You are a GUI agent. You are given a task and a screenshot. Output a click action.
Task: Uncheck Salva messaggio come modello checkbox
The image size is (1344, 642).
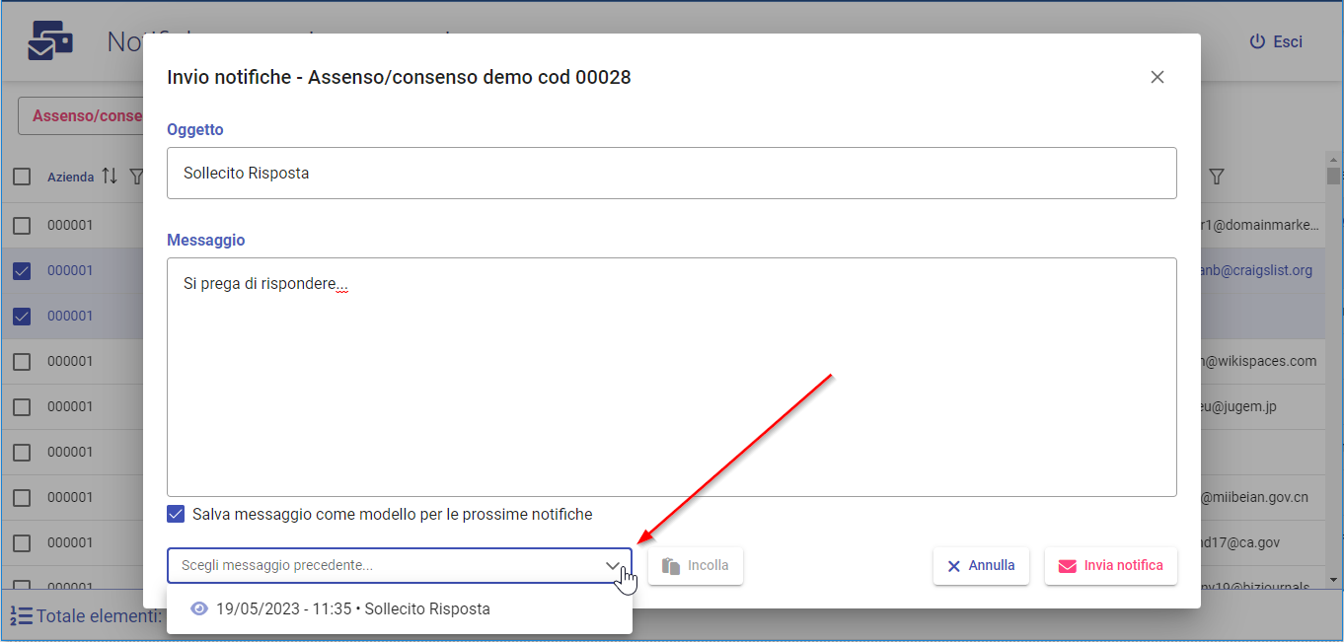(176, 514)
